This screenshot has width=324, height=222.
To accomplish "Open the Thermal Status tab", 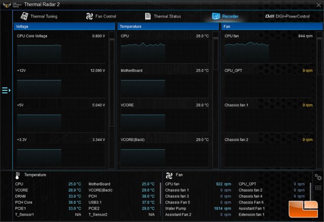I will click(x=163, y=16).
